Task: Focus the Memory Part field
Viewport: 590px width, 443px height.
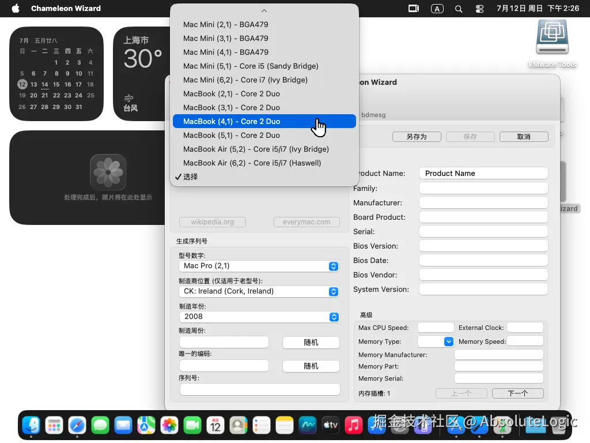Action: click(x=499, y=366)
